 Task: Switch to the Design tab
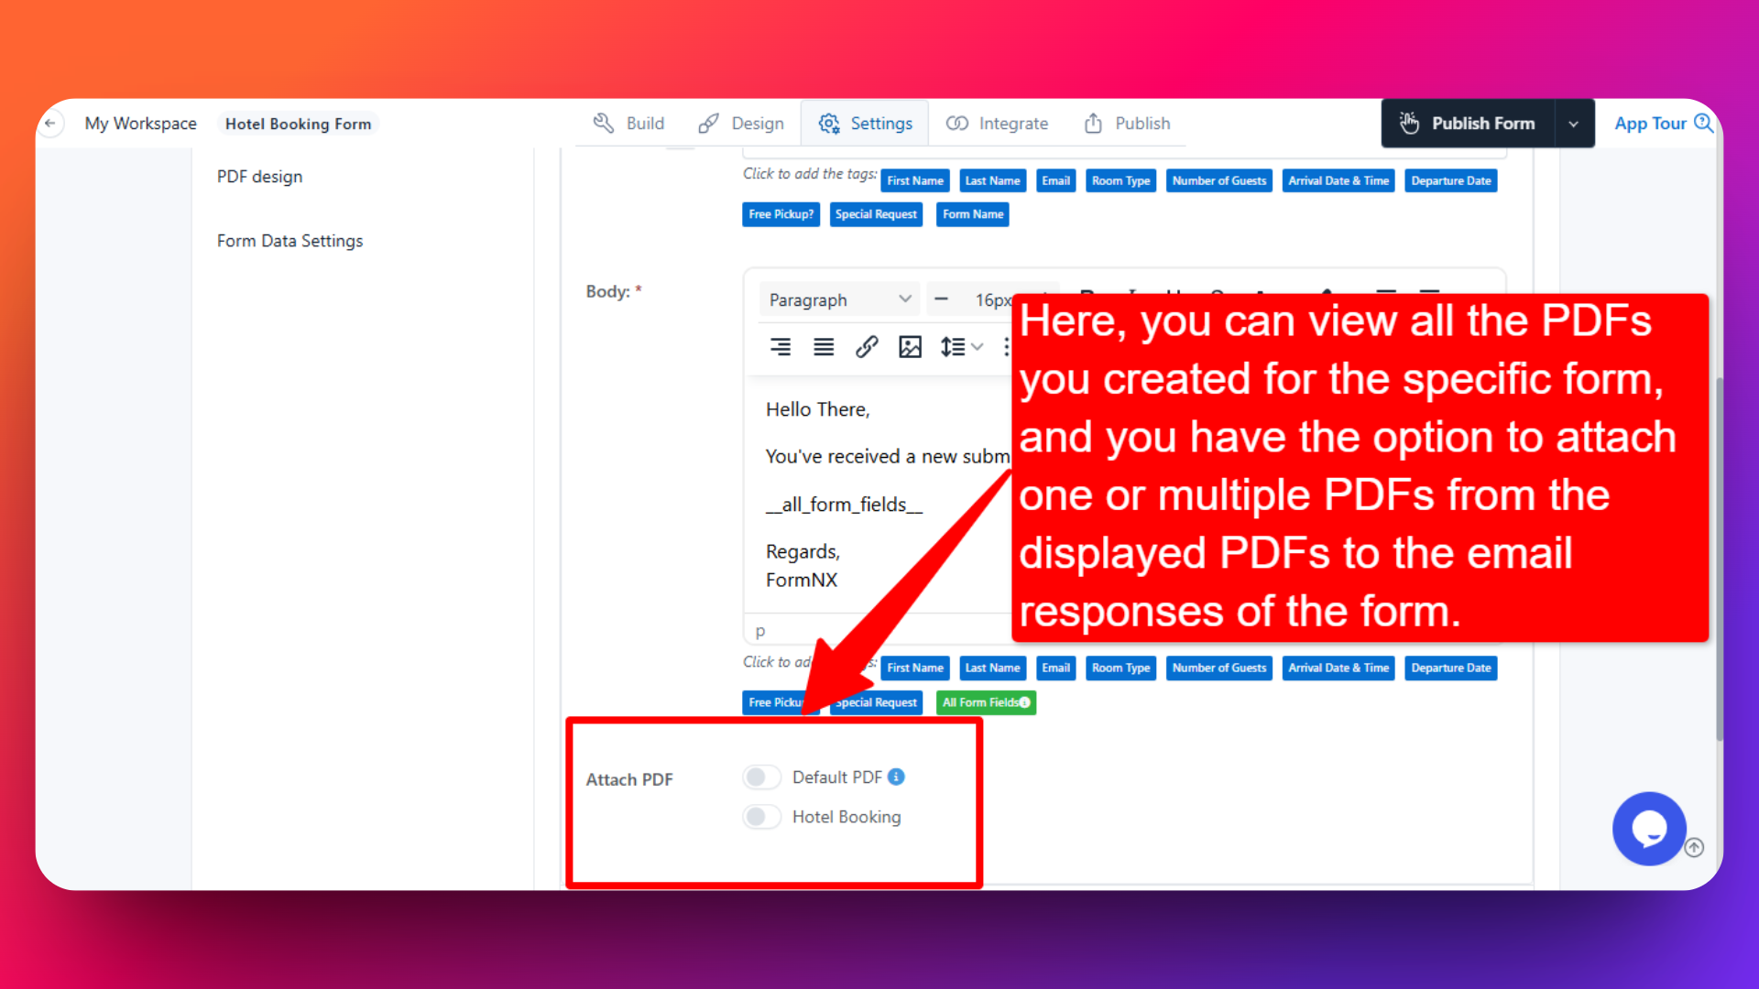741,124
